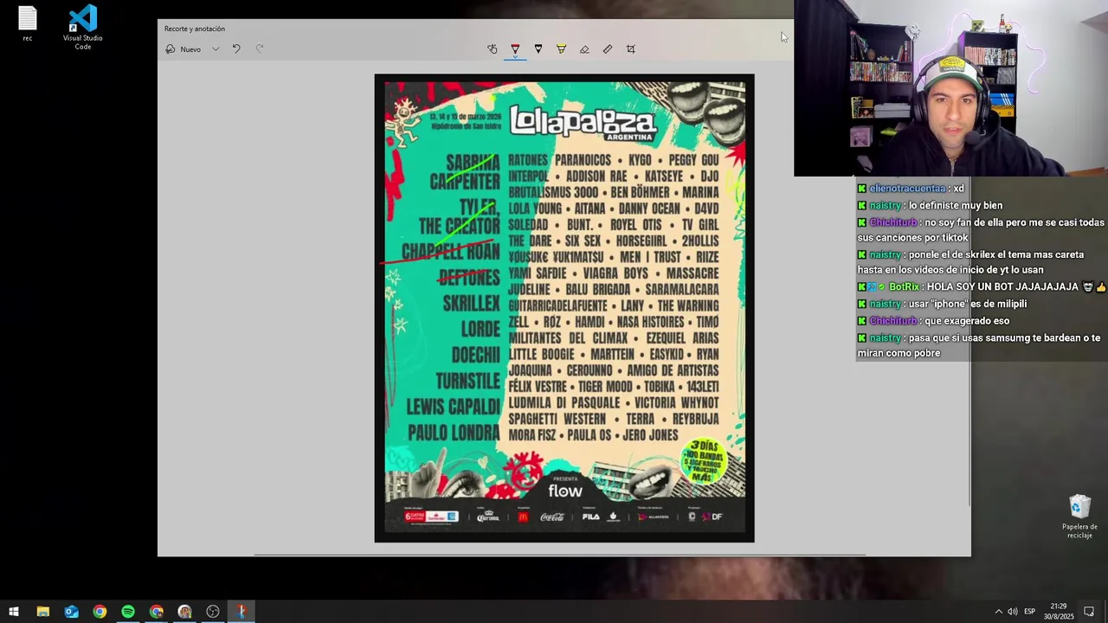Open the notification center icon

coord(1089,612)
